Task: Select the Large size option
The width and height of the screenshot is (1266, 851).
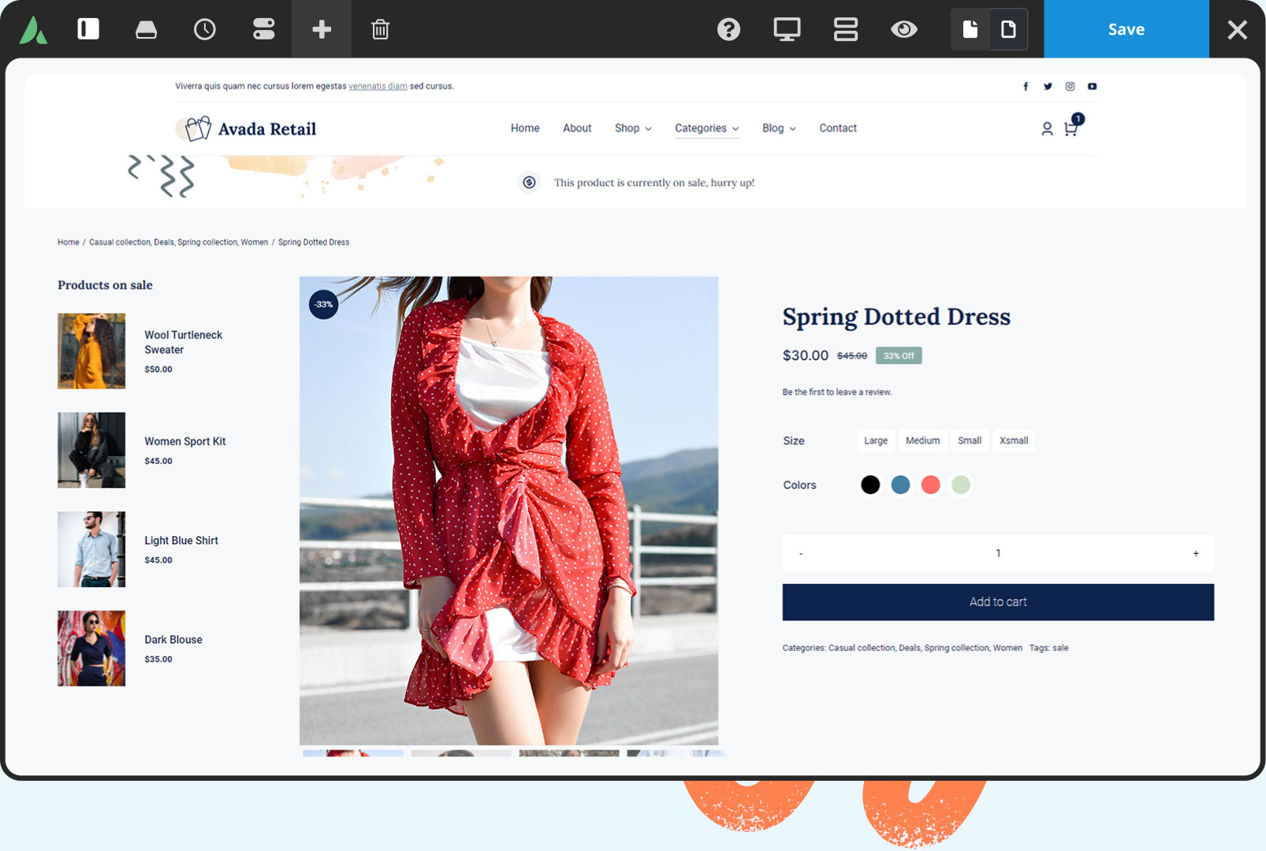Action: click(x=875, y=440)
